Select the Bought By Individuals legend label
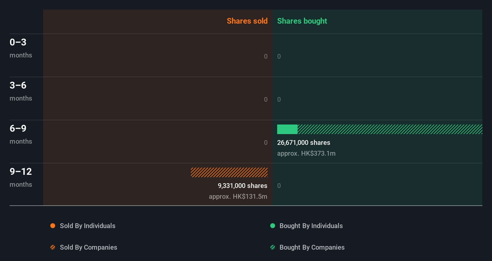 [x=311, y=226]
